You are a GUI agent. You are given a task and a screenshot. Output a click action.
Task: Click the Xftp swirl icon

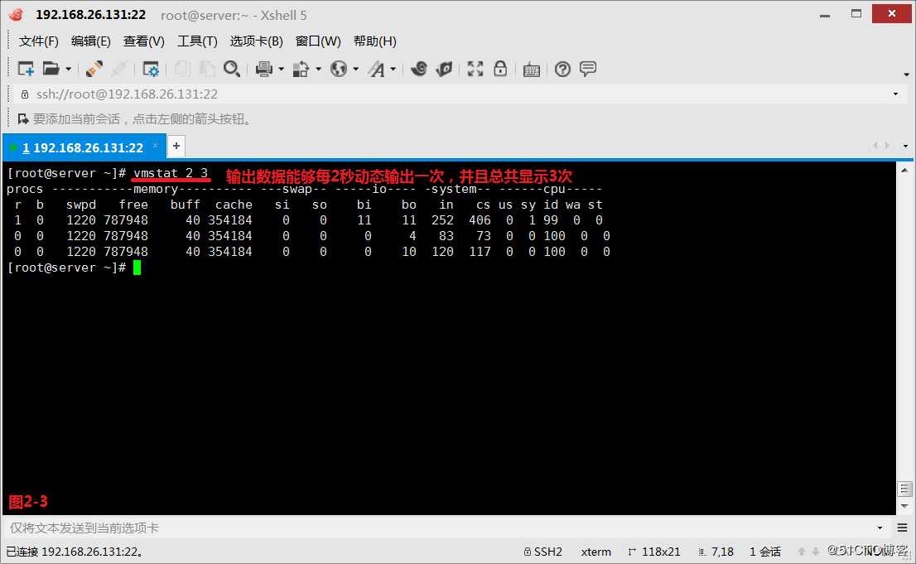point(419,69)
